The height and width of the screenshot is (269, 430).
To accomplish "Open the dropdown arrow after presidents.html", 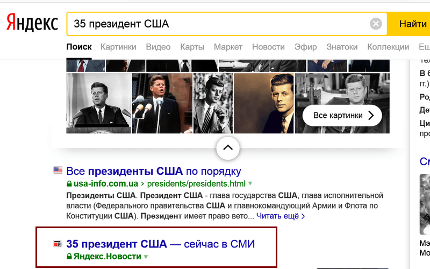I will (x=250, y=184).
